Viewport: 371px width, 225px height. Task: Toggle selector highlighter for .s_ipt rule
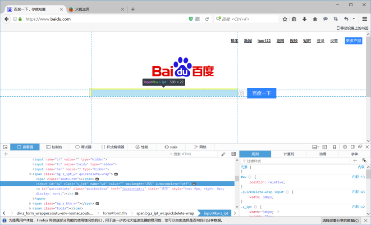click(256, 207)
